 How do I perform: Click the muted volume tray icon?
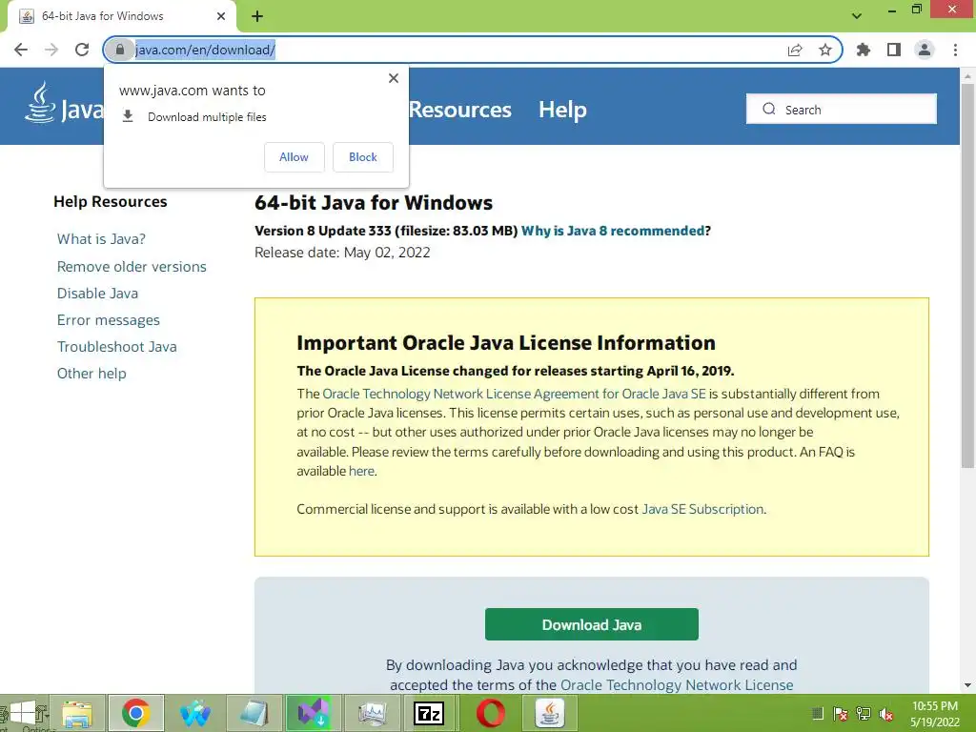pyautogui.click(x=886, y=714)
